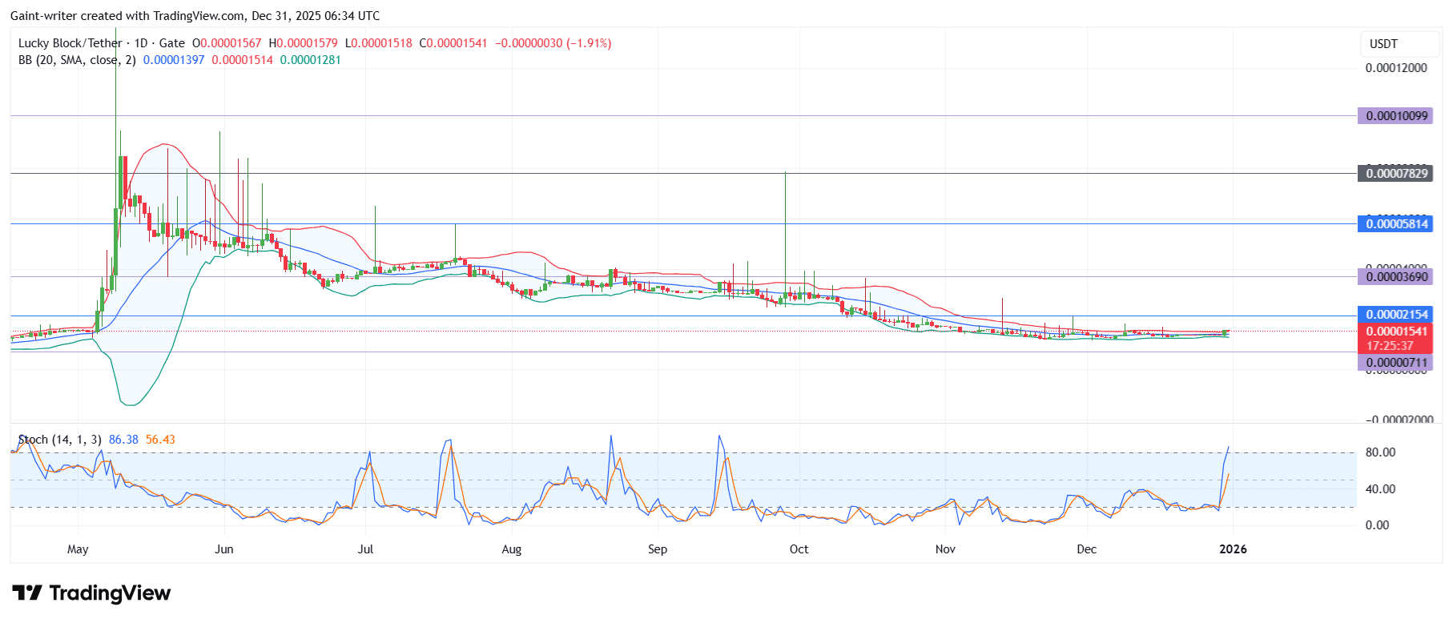Click the Aug label on the time axis
Image resolution: width=1453 pixels, height=623 pixels.
click(x=511, y=549)
